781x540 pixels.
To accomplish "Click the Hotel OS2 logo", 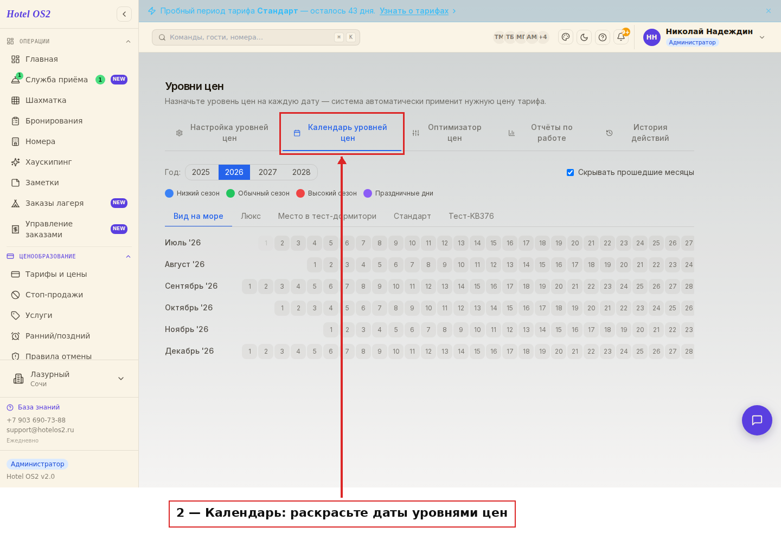I will click(x=28, y=14).
